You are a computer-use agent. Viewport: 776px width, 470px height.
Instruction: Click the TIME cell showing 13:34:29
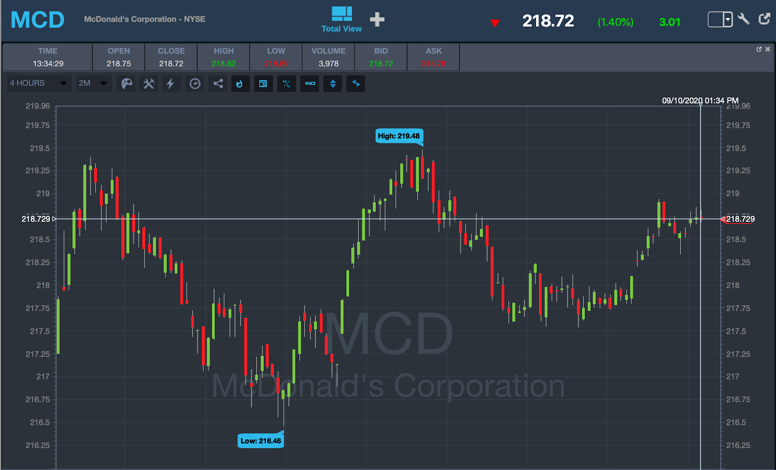pos(48,57)
